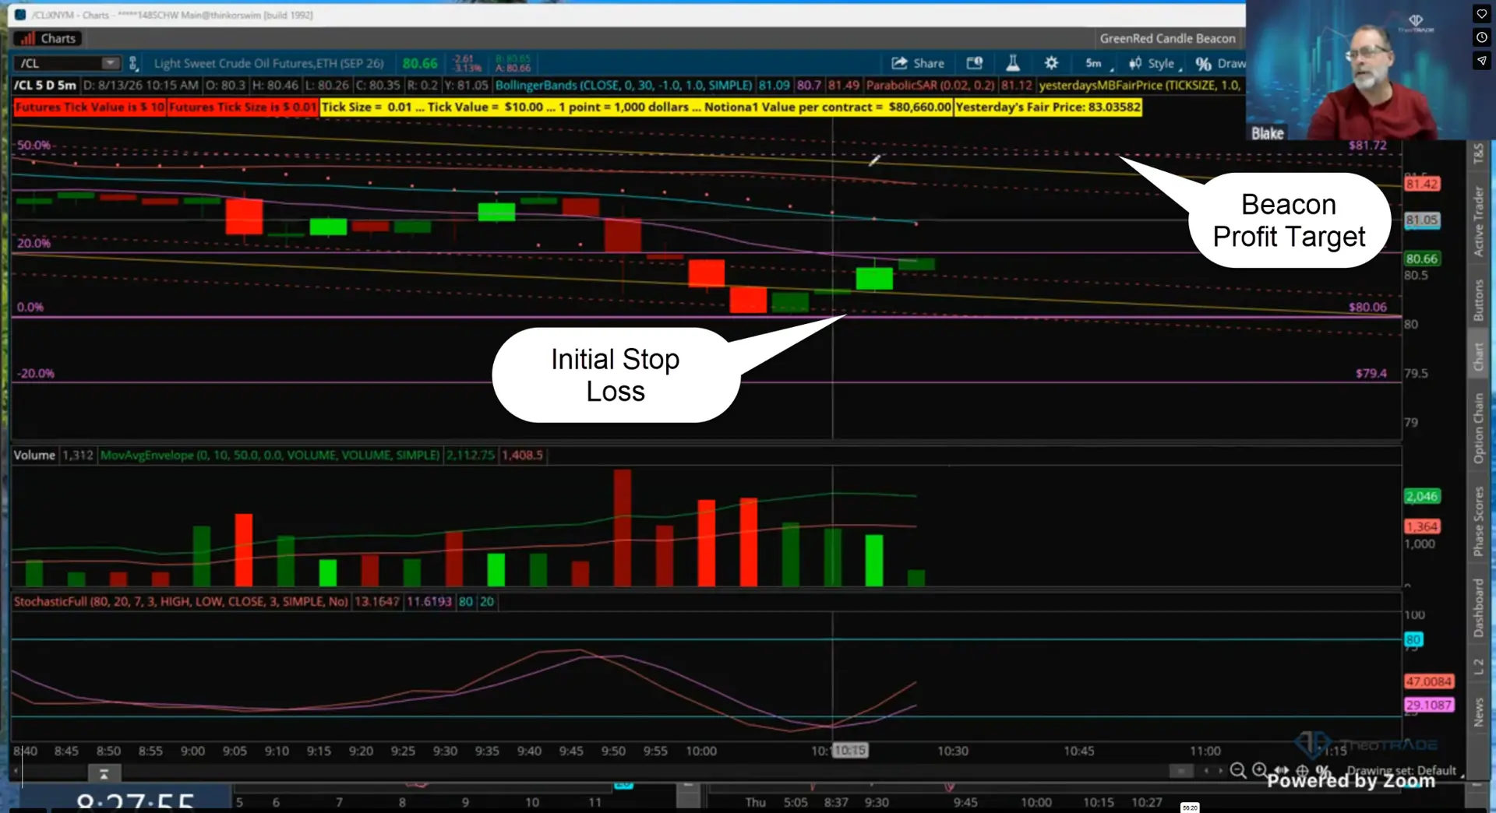Click the 1,364 volume axis bubble
The width and height of the screenshot is (1496, 813).
1422,526
